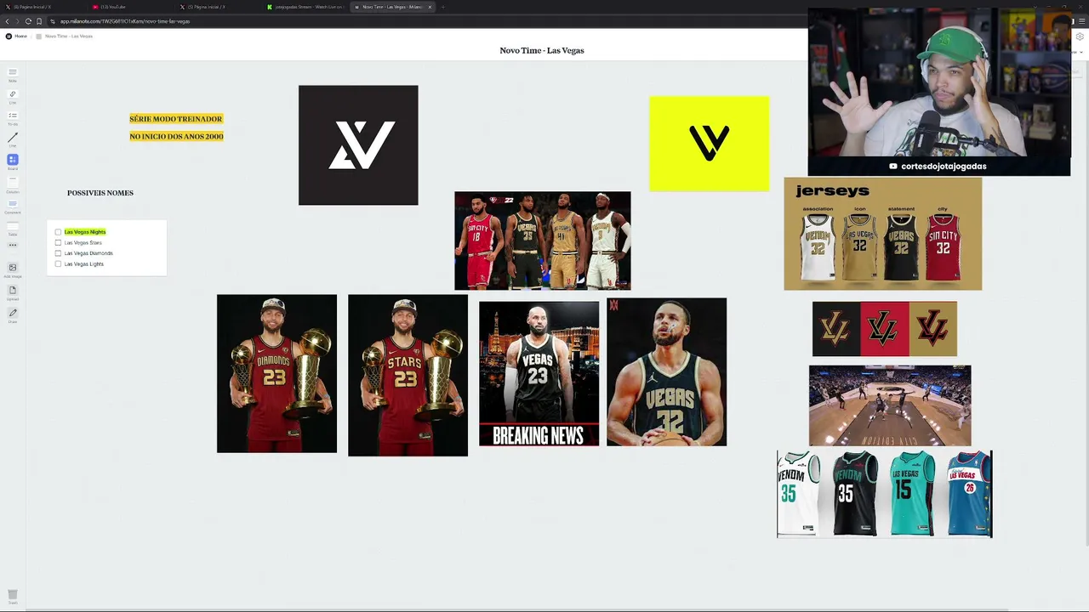Click the trash icon at bottom left
The height and width of the screenshot is (612, 1089).
(x=13, y=596)
